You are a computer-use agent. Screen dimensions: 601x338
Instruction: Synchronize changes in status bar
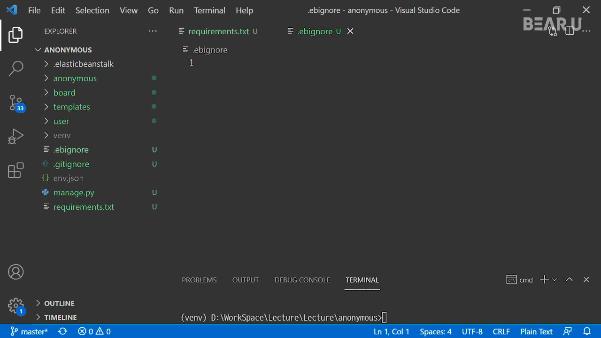pyautogui.click(x=62, y=331)
